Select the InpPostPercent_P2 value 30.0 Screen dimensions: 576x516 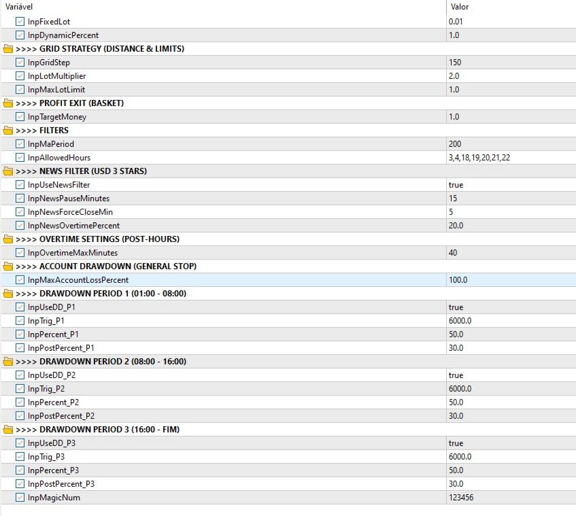coord(456,416)
